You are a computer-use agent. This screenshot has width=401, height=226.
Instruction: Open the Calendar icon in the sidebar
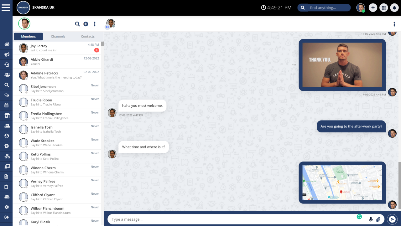coord(6,105)
